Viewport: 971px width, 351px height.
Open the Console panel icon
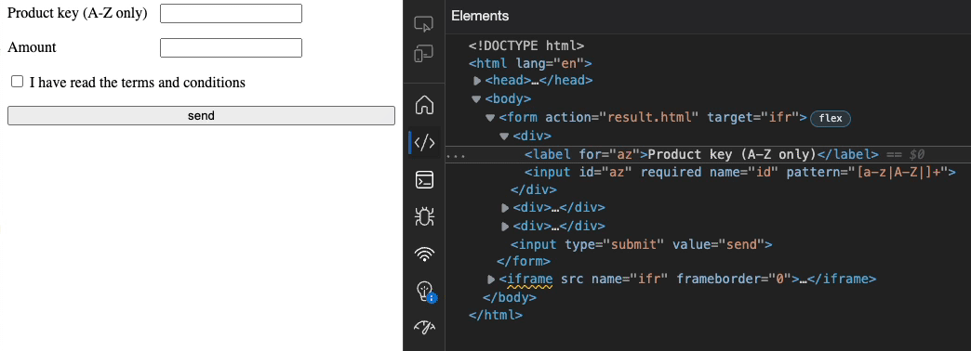pyautogui.click(x=424, y=180)
